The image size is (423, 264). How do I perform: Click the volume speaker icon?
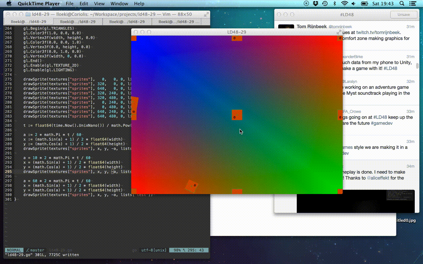354,4
